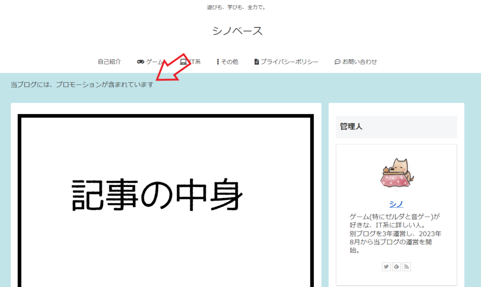Click the 管理人 sidebar heading
Screen dimensions: 481x287
pyautogui.click(x=396, y=127)
